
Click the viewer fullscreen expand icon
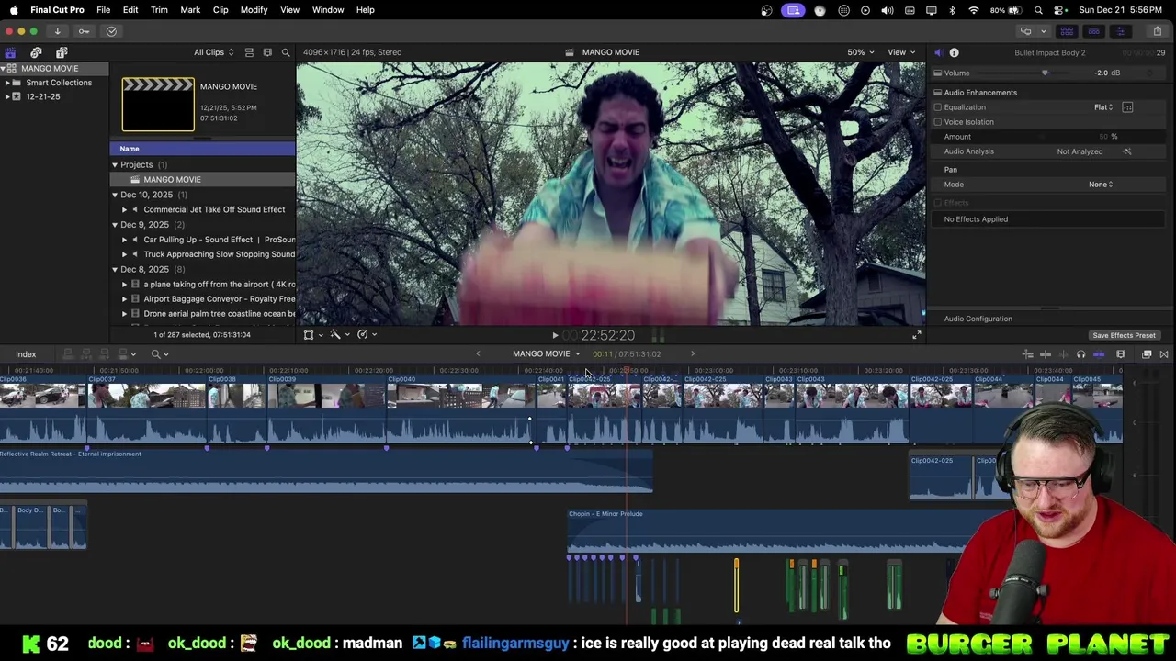[916, 335]
